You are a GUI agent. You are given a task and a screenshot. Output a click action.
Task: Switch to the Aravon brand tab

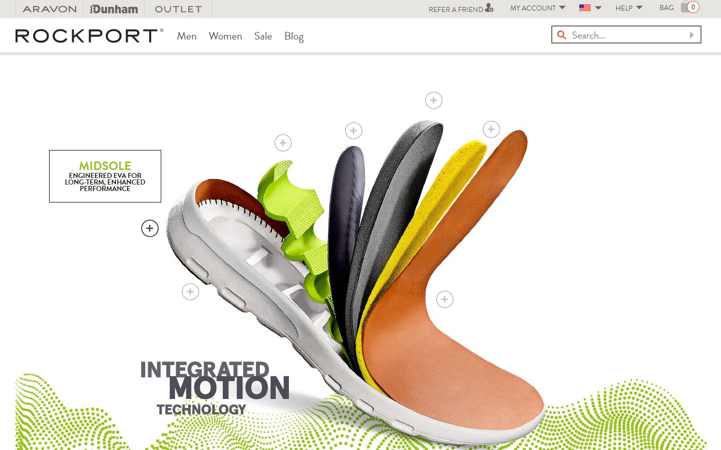point(50,9)
